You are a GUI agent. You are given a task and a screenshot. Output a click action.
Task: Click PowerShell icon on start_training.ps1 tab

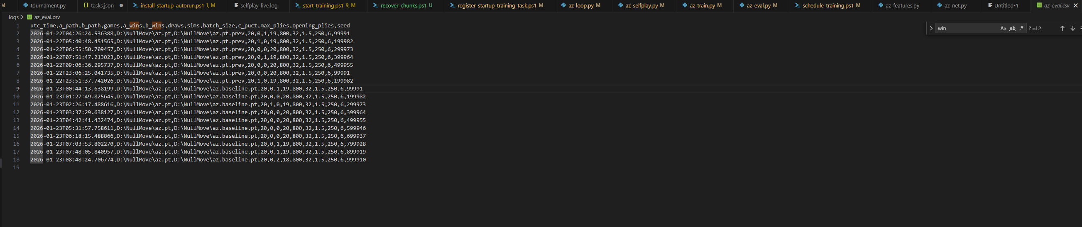pos(298,5)
